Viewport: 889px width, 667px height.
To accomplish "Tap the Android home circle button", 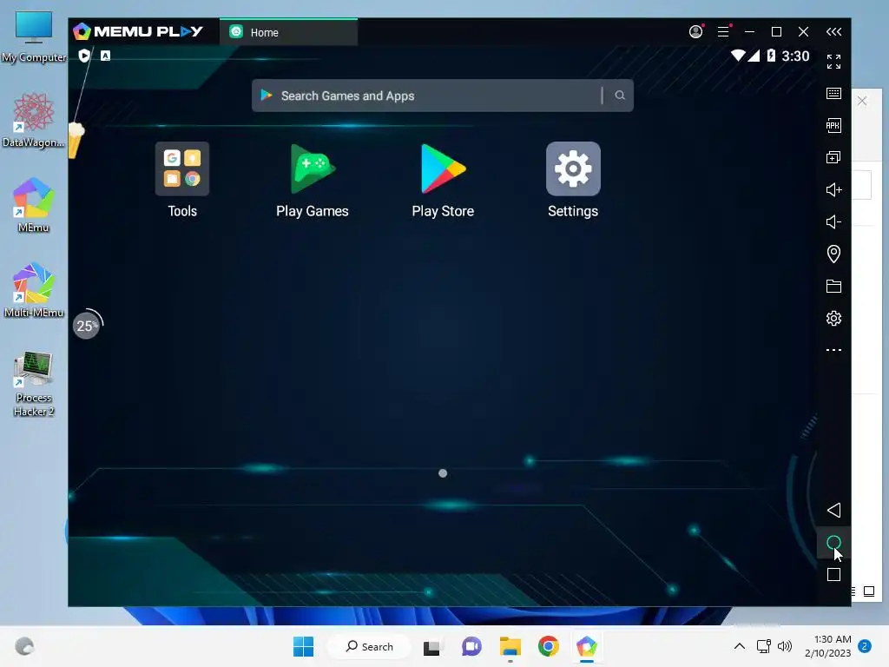I will 833,543.
